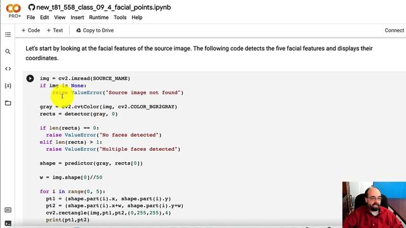Click the line 'w = img.shape[0]//50'
This screenshot has width=406, height=228.
tap(71, 177)
